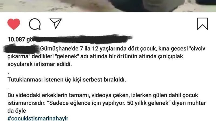Open comments with the speech bubble icon
Image resolution: width=216 pixels, height=121 pixels.
click(35, 24)
